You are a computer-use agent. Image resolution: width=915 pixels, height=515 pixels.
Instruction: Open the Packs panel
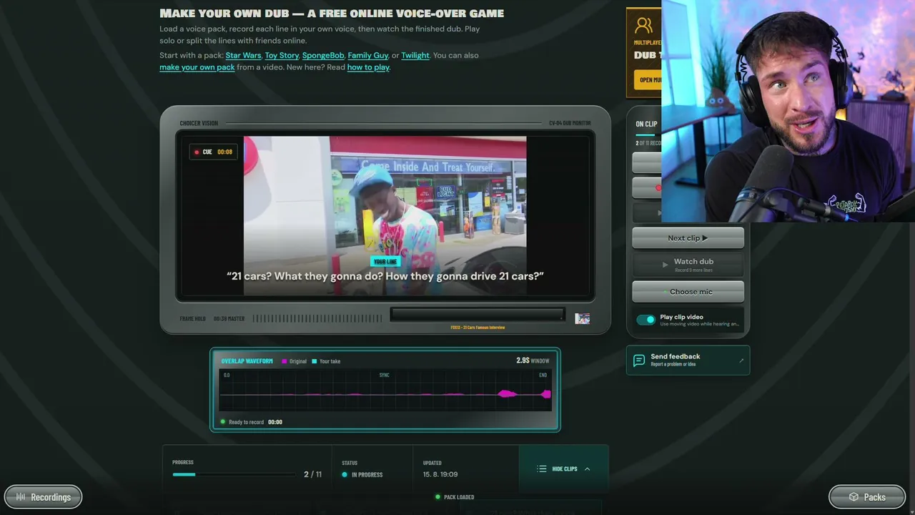[x=868, y=497]
